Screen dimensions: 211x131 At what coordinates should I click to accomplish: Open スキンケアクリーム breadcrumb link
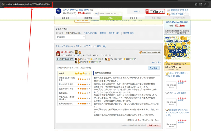(x=64, y=46)
